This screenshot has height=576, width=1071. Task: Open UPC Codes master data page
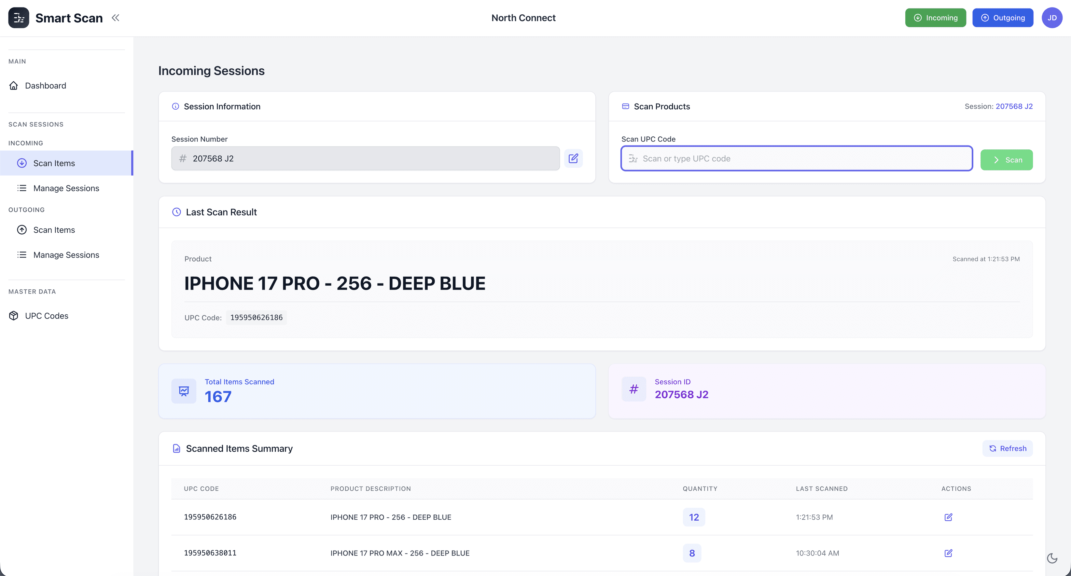[x=47, y=316]
